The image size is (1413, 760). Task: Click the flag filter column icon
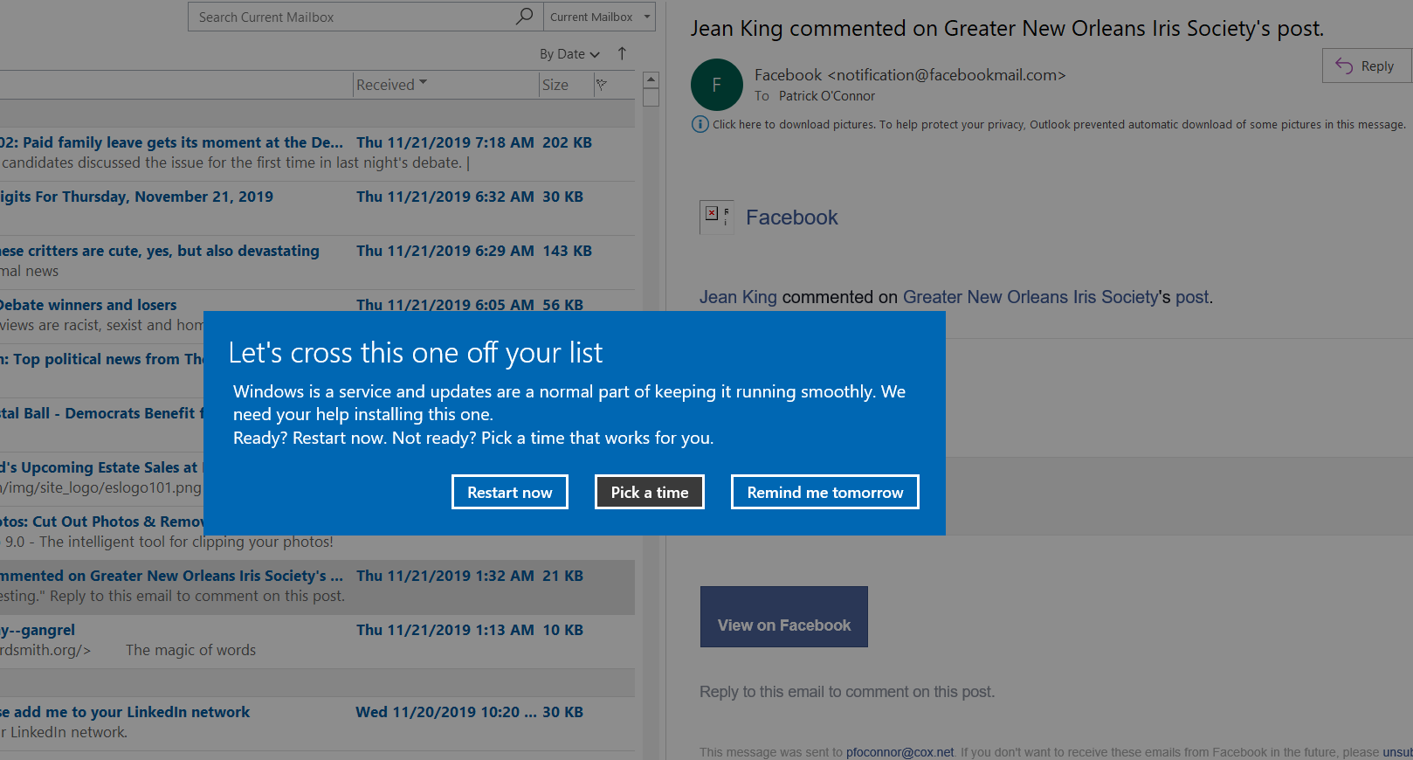pos(601,85)
